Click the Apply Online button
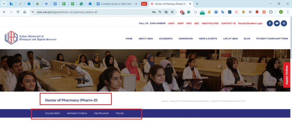Image resolution: width=292 pixels, height=127 pixels. pos(287,75)
